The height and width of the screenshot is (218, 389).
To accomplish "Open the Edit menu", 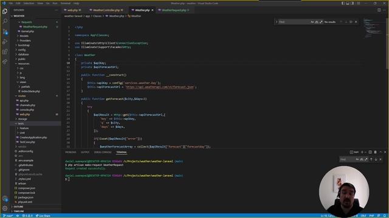I will pyautogui.click(x=18, y=3).
